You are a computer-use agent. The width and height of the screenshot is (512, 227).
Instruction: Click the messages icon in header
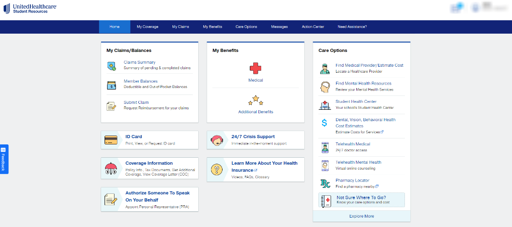point(456,8)
